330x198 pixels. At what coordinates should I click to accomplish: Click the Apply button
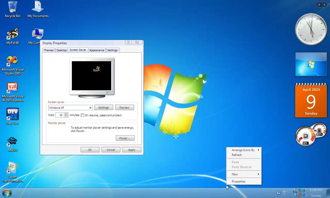click(x=132, y=150)
